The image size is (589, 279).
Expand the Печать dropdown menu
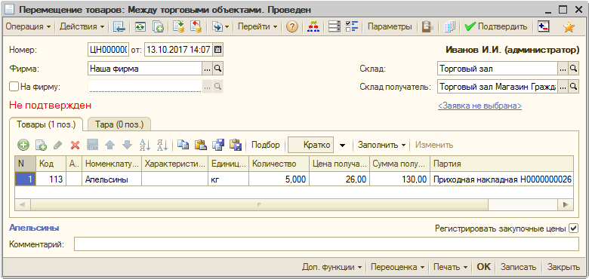click(450, 267)
